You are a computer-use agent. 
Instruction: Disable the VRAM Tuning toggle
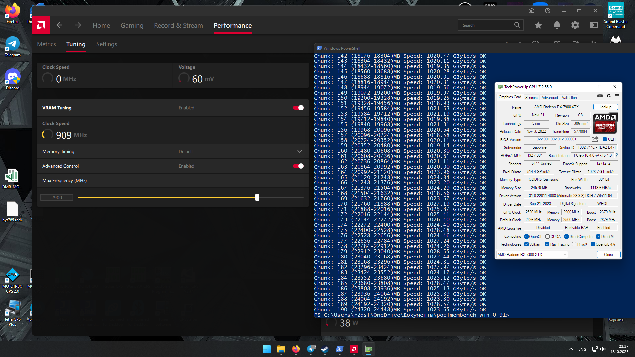click(x=298, y=108)
